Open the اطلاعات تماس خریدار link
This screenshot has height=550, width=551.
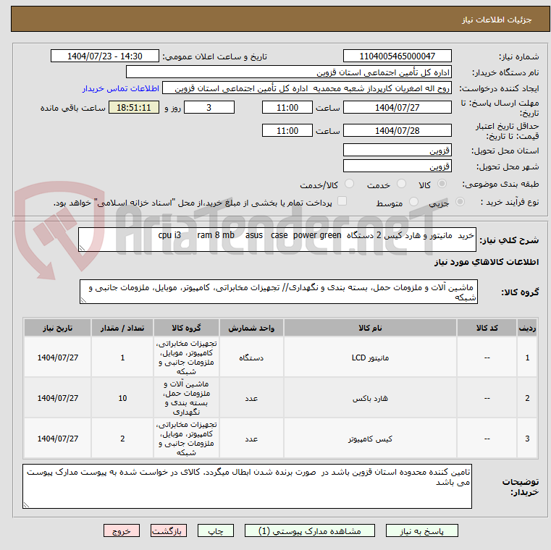tap(120, 88)
